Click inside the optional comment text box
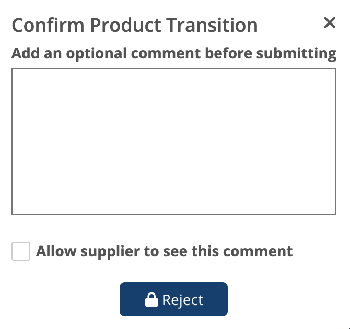This screenshot has height=329, width=350. tap(173, 142)
